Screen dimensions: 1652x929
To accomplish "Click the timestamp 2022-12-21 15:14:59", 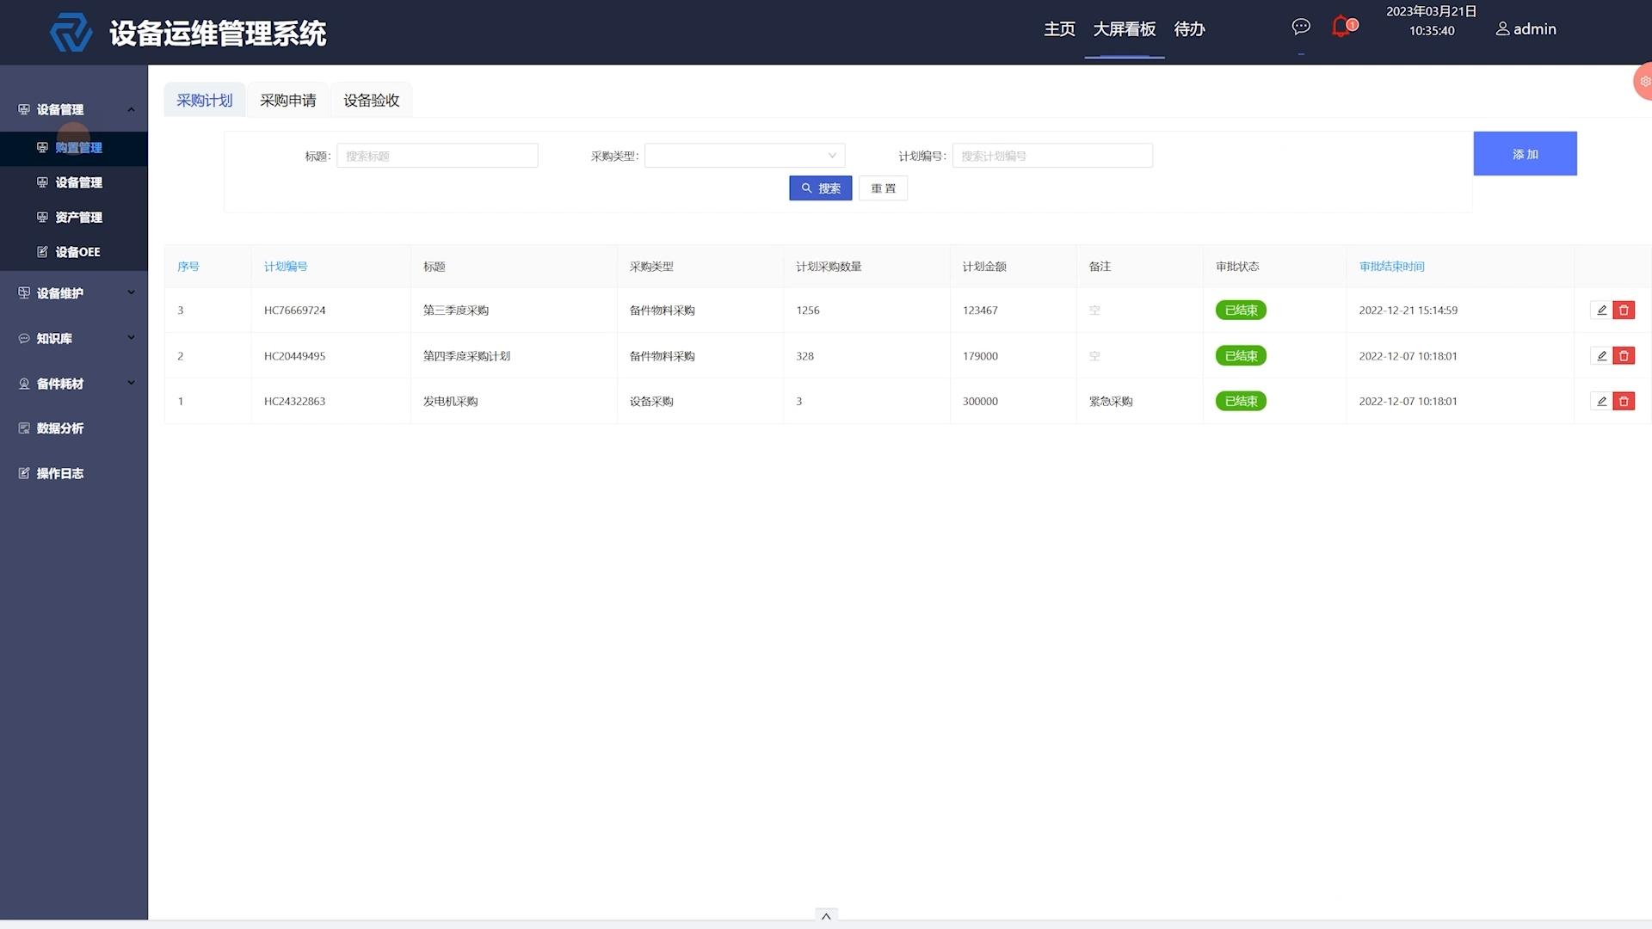I will [x=1408, y=311].
